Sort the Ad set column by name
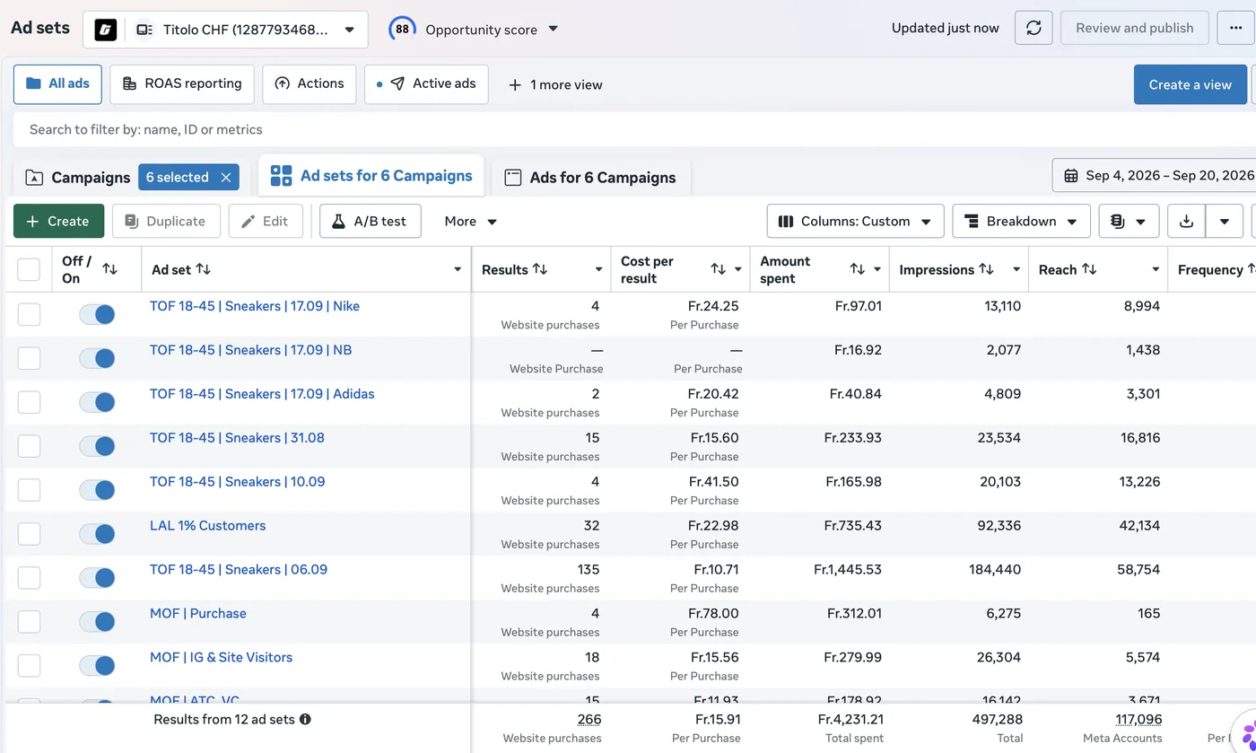 (204, 269)
